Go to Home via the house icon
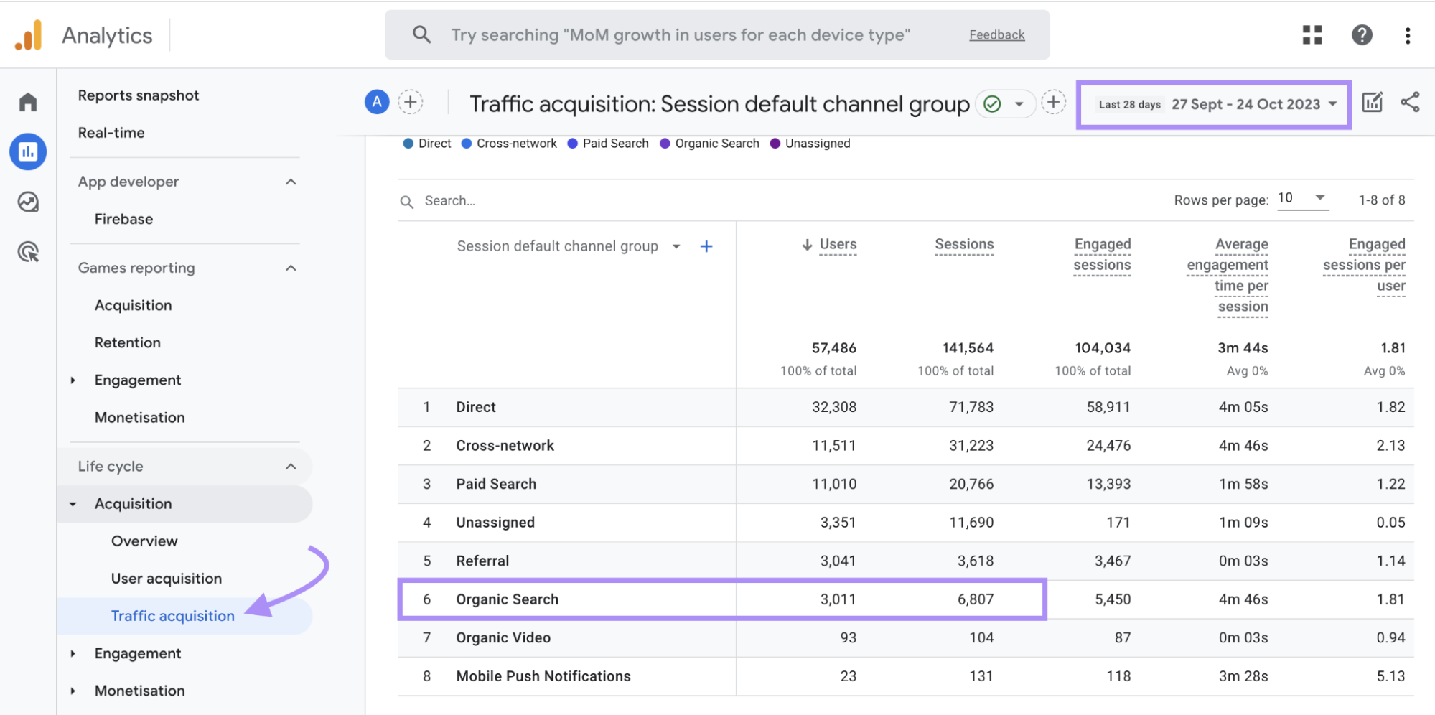 pyautogui.click(x=28, y=102)
